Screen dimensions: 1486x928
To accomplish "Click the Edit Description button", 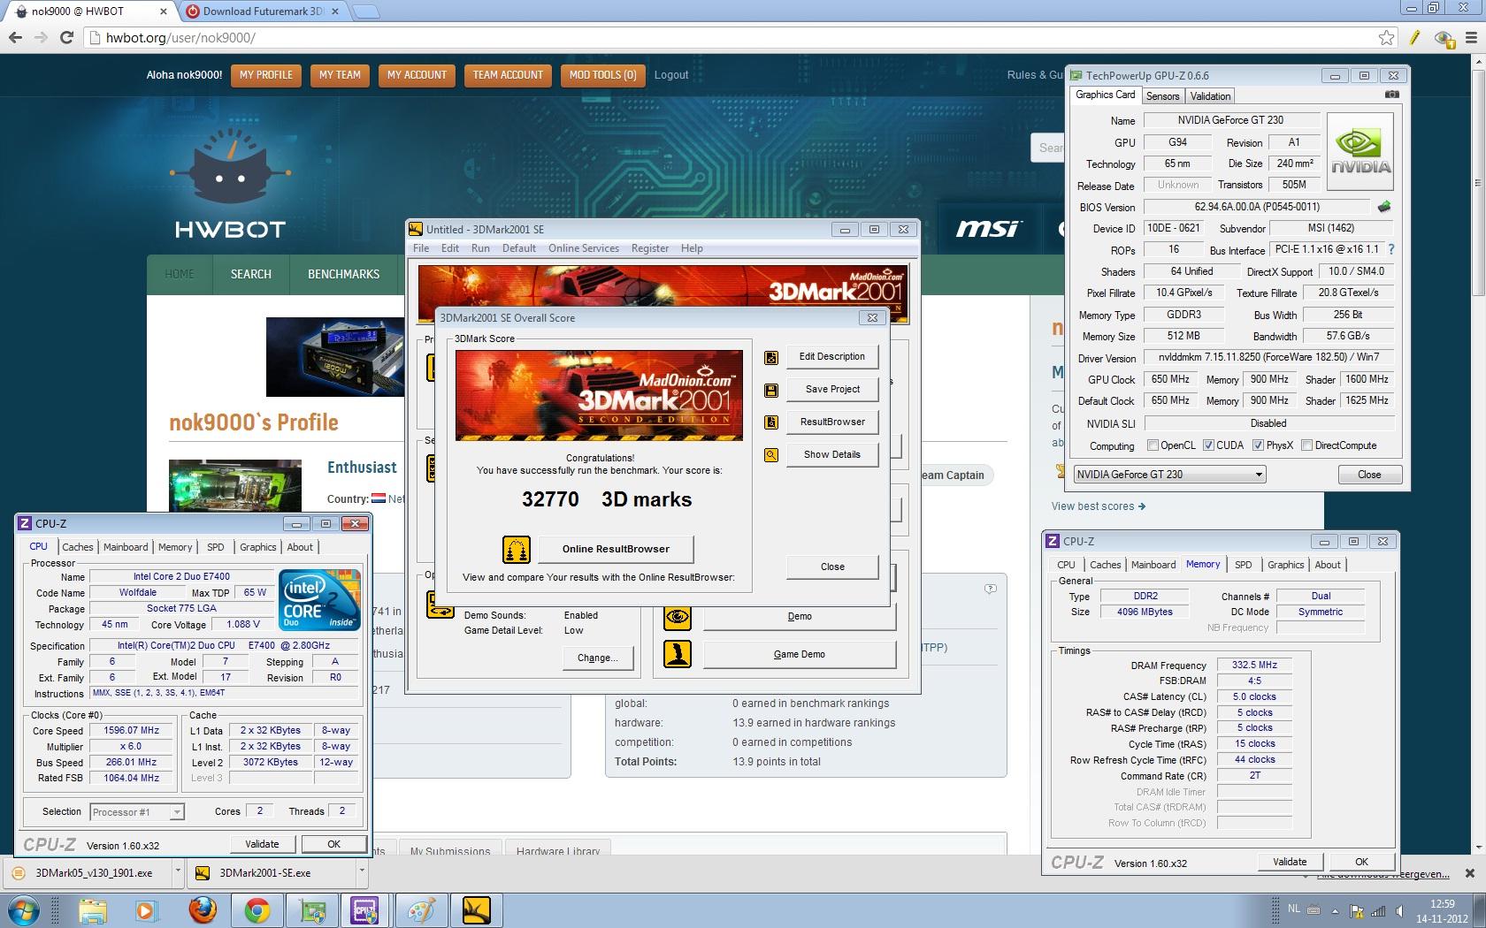I will (x=832, y=357).
